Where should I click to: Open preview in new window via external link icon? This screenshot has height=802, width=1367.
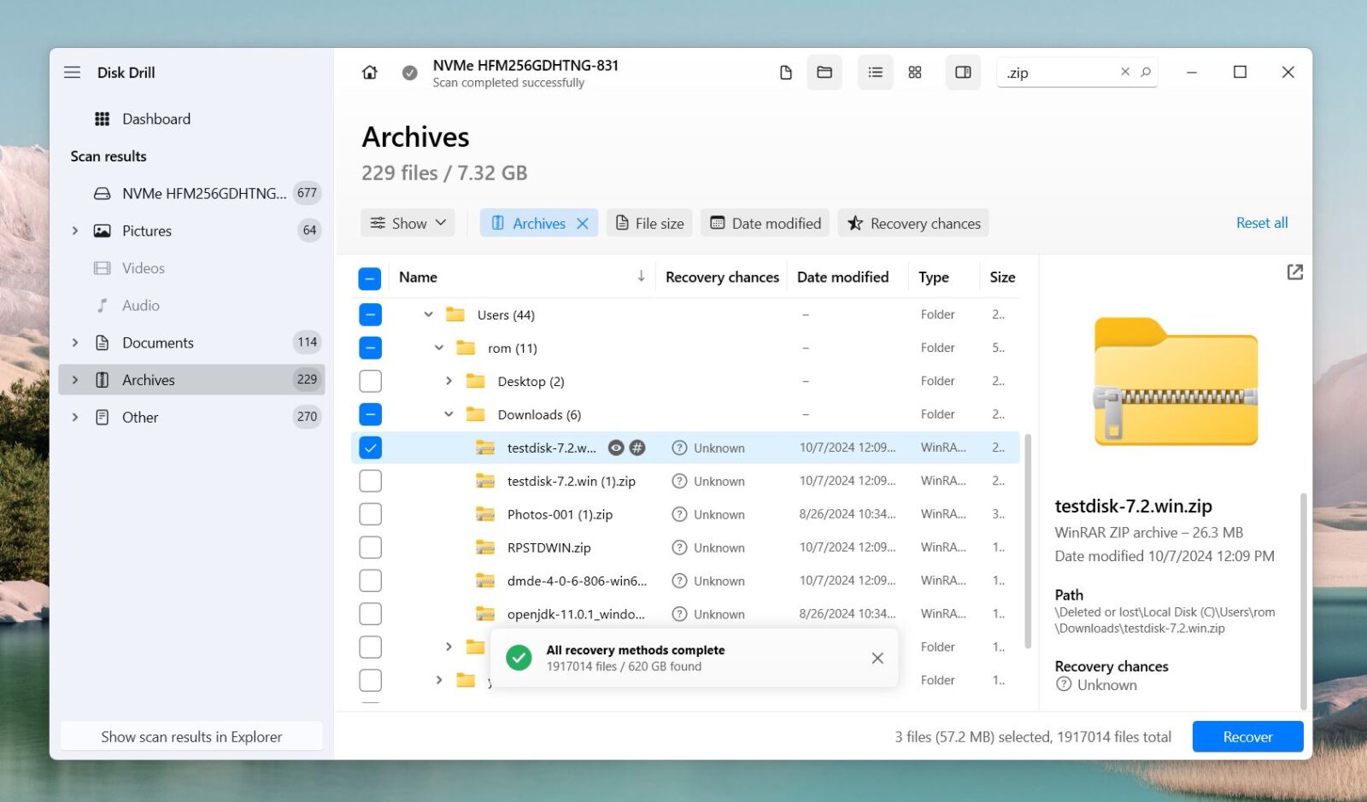(1295, 272)
